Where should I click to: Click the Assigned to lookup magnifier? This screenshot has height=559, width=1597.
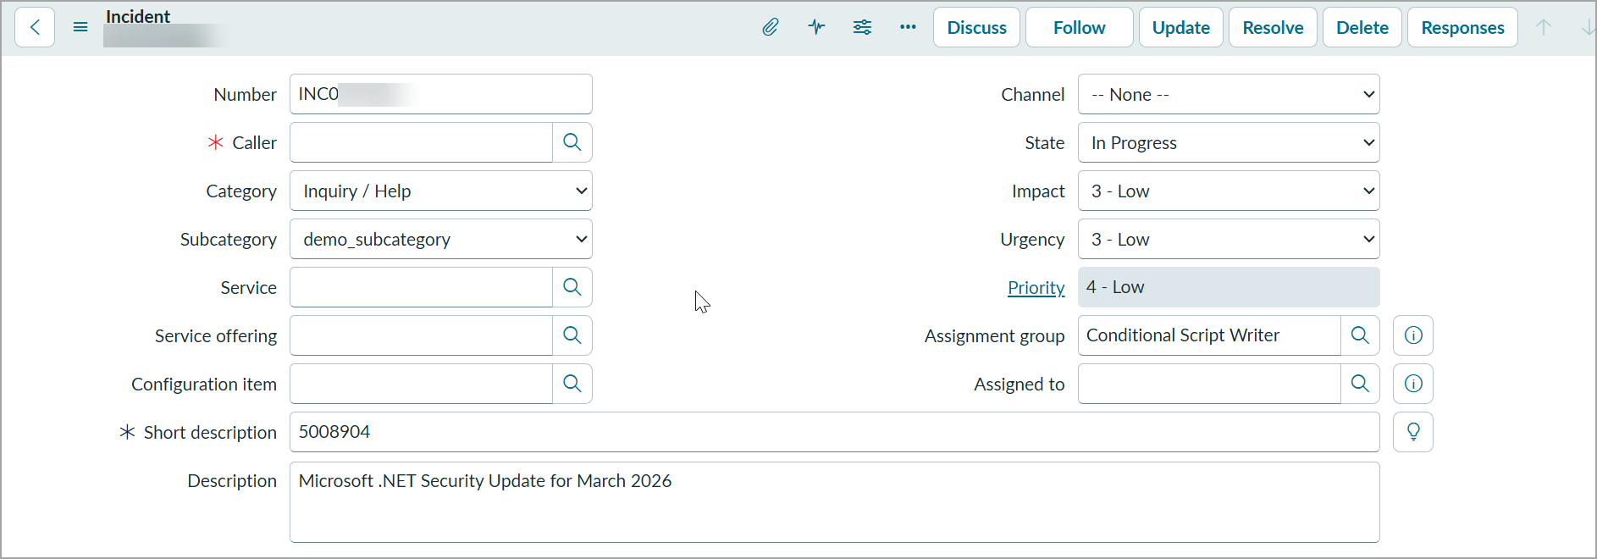tap(1360, 384)
